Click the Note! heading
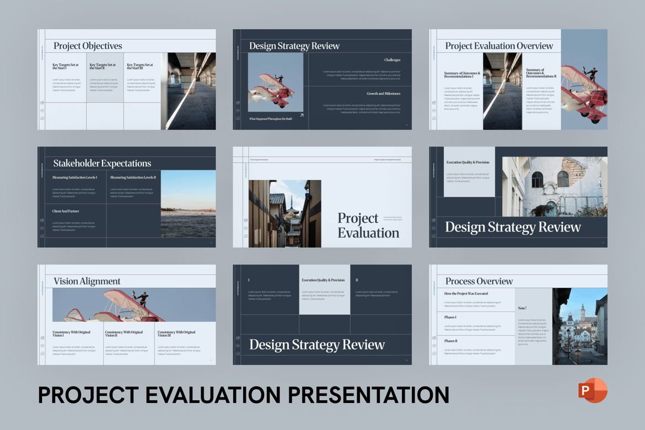This screenshot has width=645, height=430. pyautogui.click(x=522, y=308)
